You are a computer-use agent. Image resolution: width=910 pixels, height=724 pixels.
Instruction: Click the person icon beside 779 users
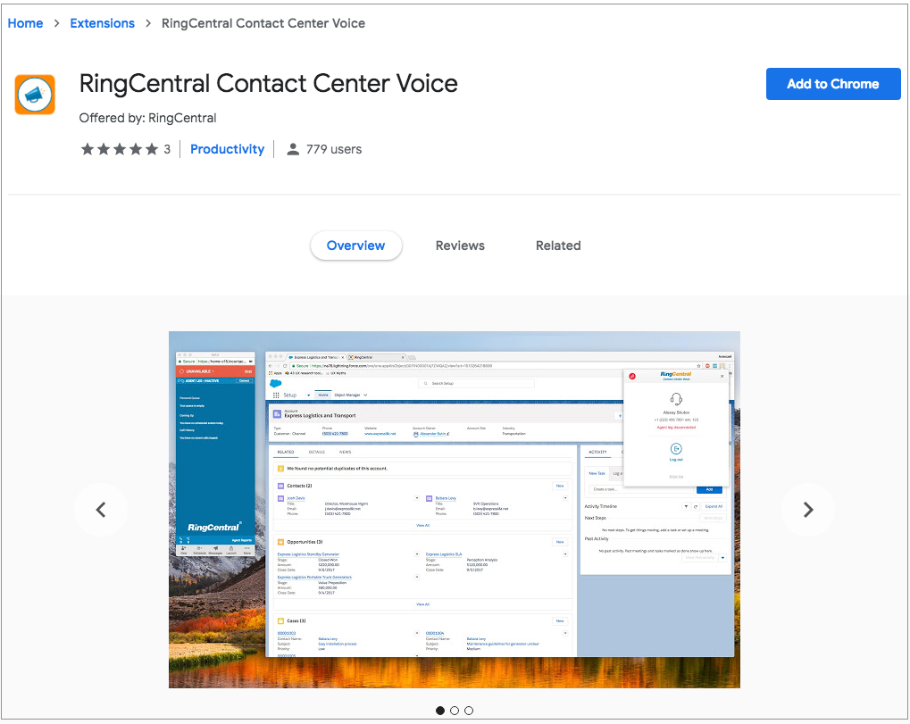tap(293, 149)
